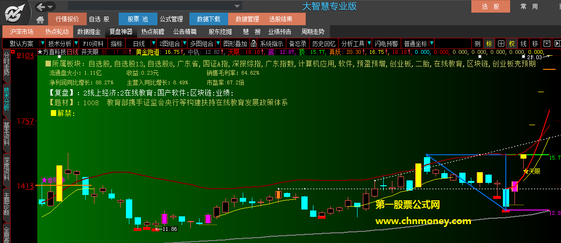Image resolution: width=561 pixels, height=243 pixels.
Task: Toggle the lock icon in the toolbar
Action: (253, 44)
